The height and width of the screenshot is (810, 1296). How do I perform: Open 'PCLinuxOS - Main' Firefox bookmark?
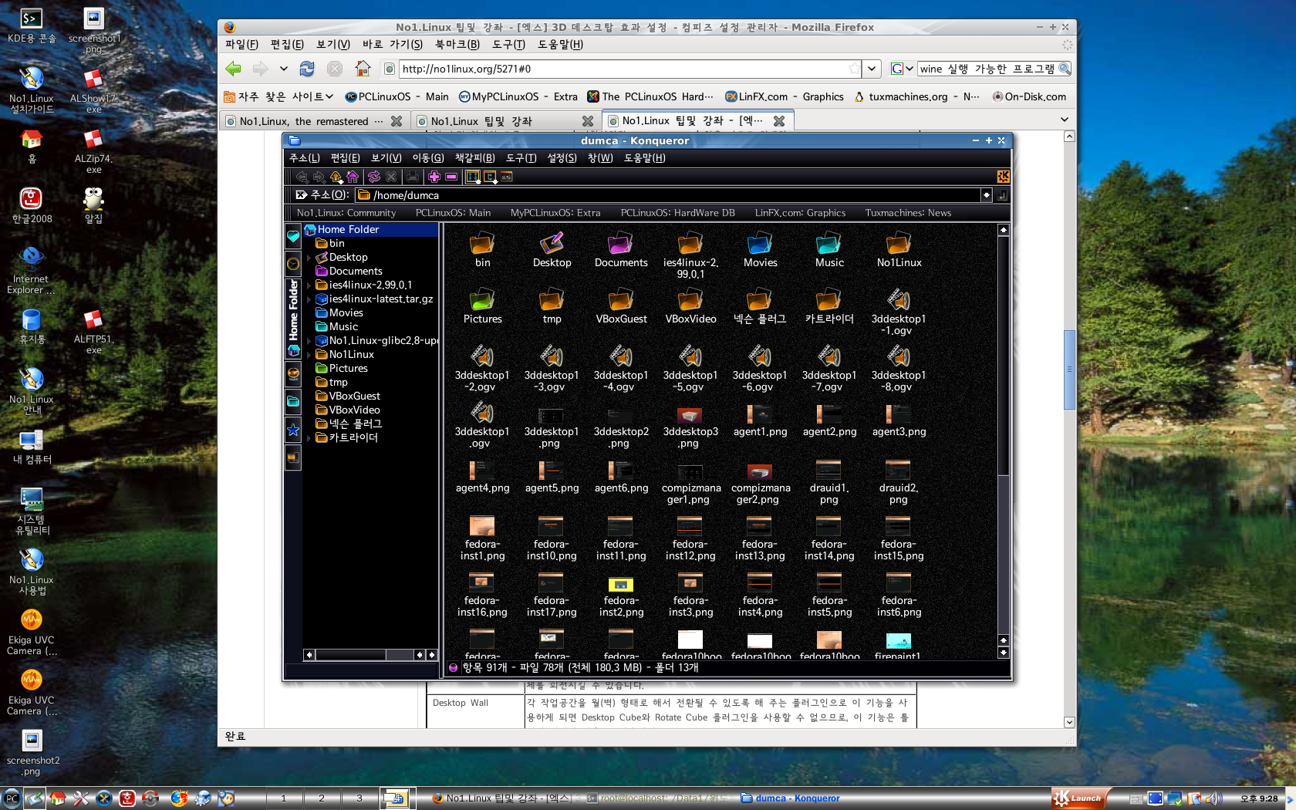(397, 96)
